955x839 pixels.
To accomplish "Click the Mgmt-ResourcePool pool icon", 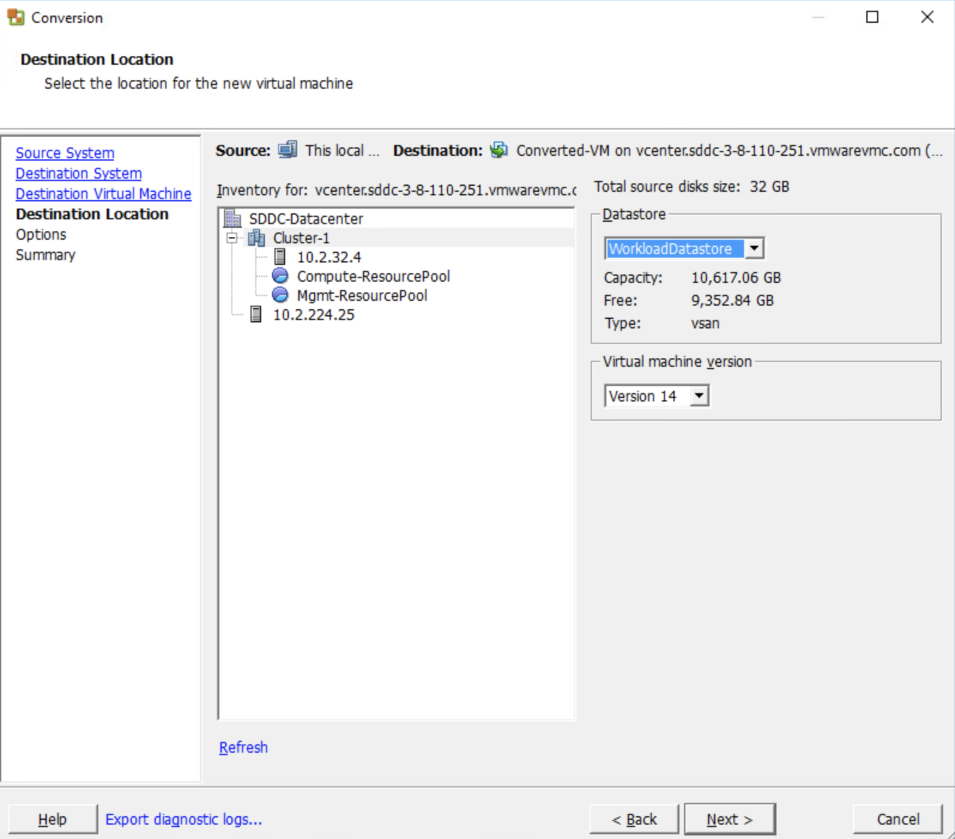I will [280, 295].
